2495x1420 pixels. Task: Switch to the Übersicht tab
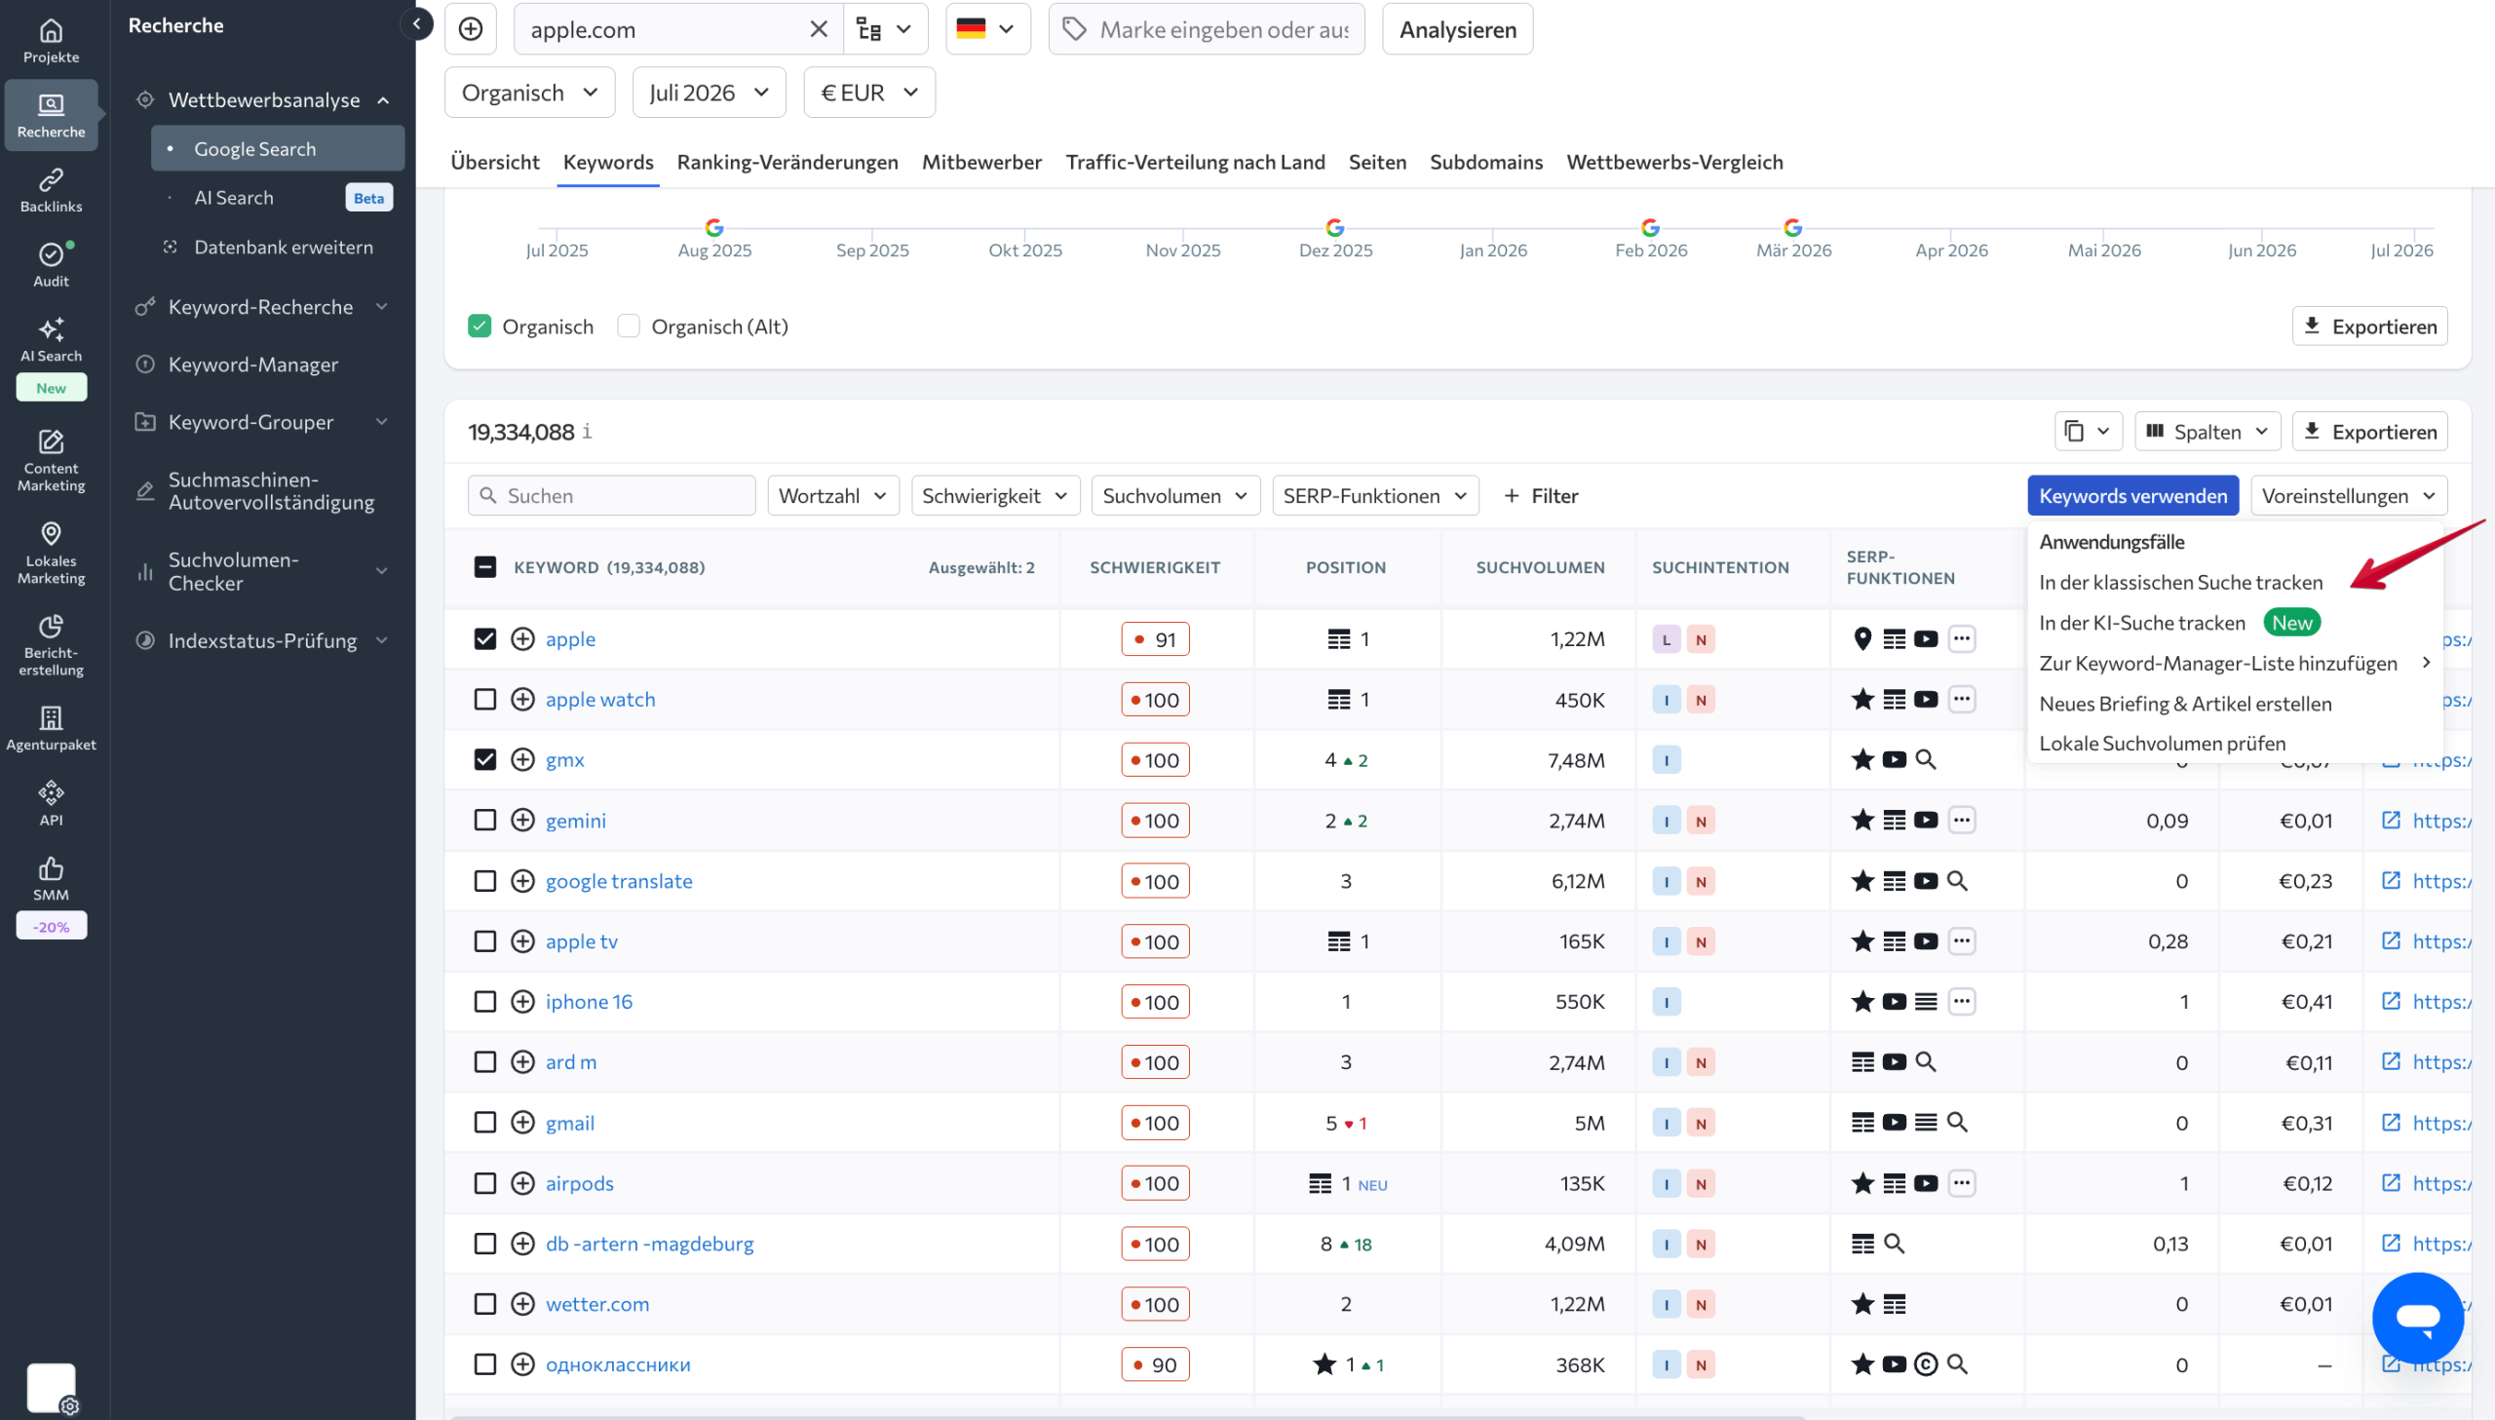point(494,162)
